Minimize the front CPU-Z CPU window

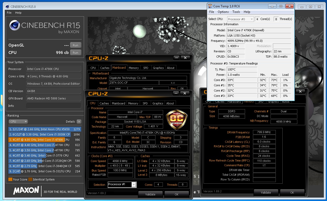point(176,93)
